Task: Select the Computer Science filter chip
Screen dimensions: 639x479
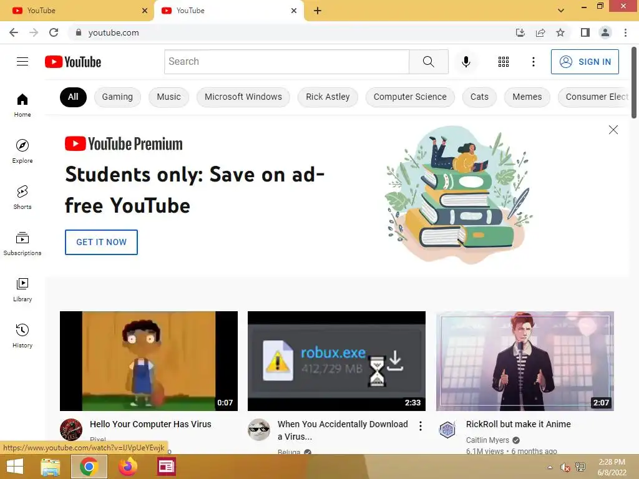Action: pyautogui.click(x=410, y=97)
